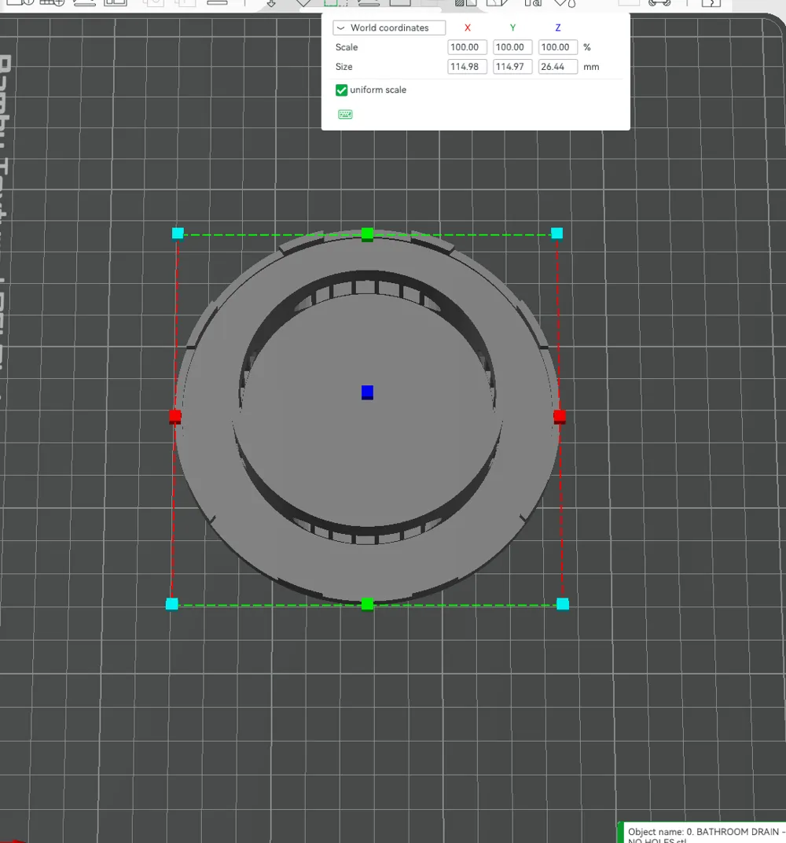Image resolution: width=786 pixels, height=843 pixels.
Task: Click the Size X field showing 114.98
Action: (467, 67)
